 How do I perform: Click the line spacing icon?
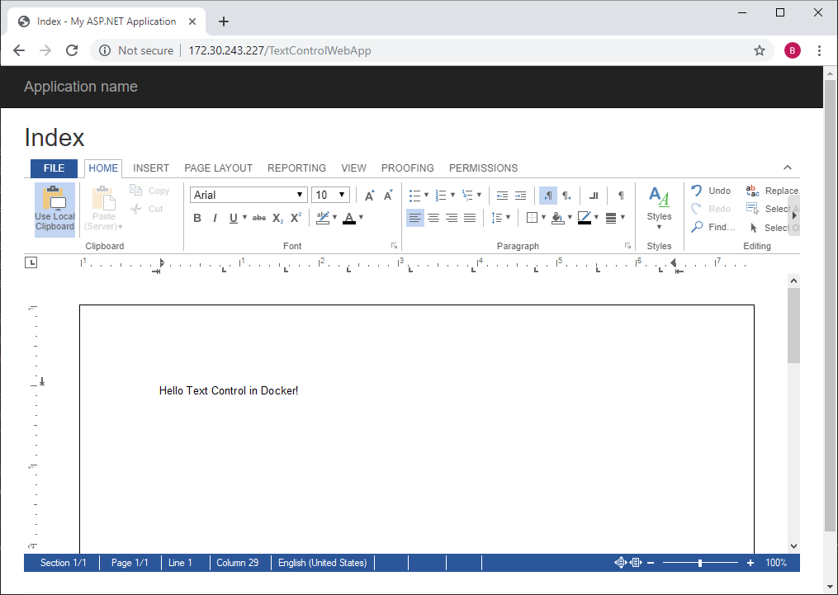tap(497, 218)
